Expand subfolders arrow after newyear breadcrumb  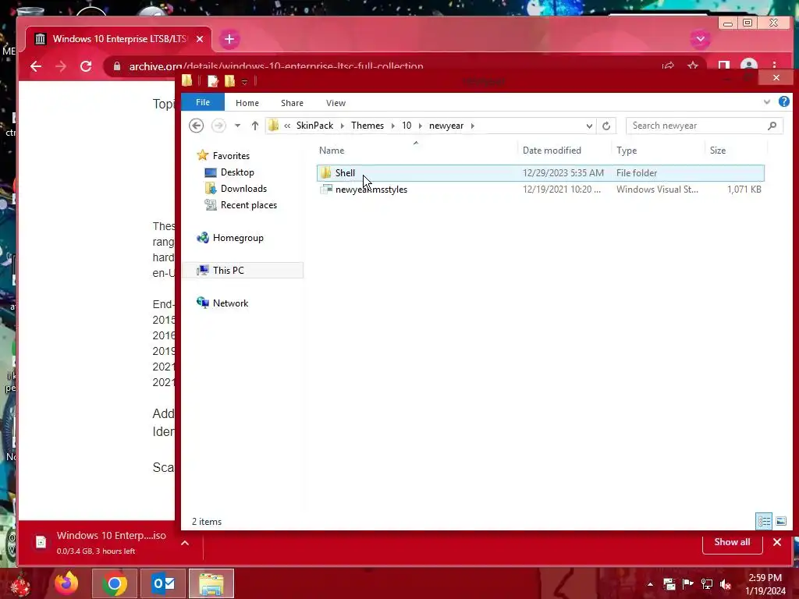coord(472,126)
